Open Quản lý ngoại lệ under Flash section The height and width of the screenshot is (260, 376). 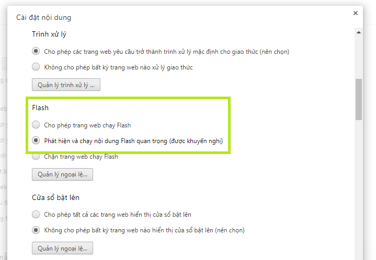pos(62,174)
